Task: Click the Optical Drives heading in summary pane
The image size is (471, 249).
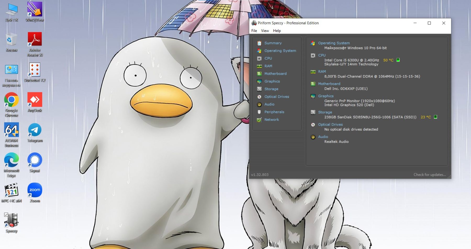Action: click(330, 125)
